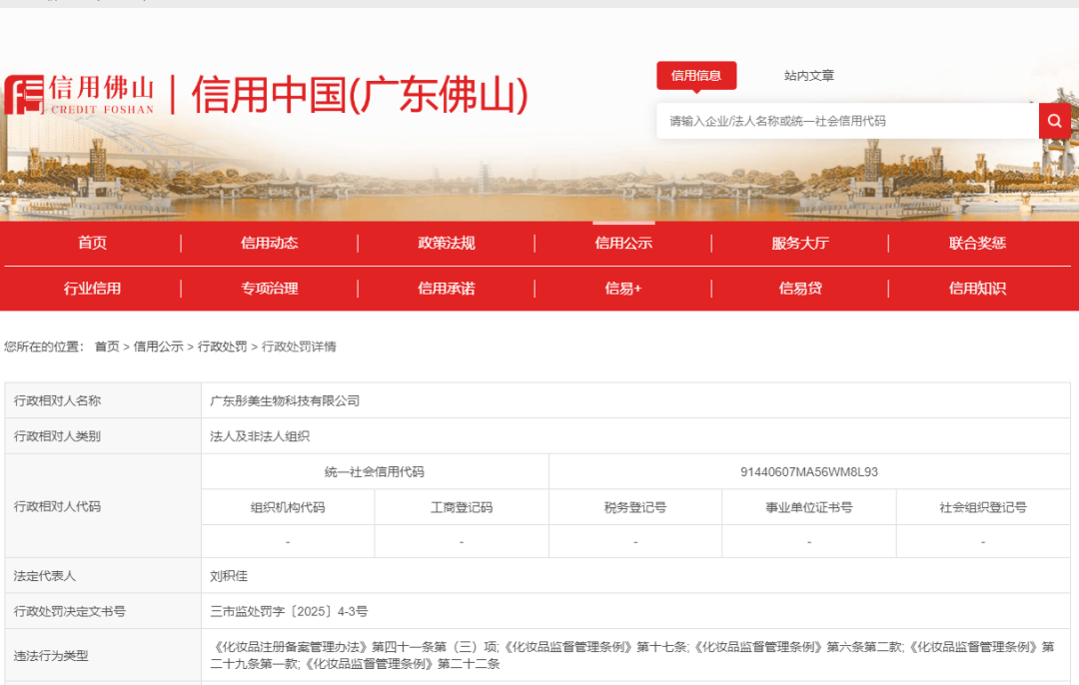Go to 信用公示 in the breadcrumb

coord(158,346)
